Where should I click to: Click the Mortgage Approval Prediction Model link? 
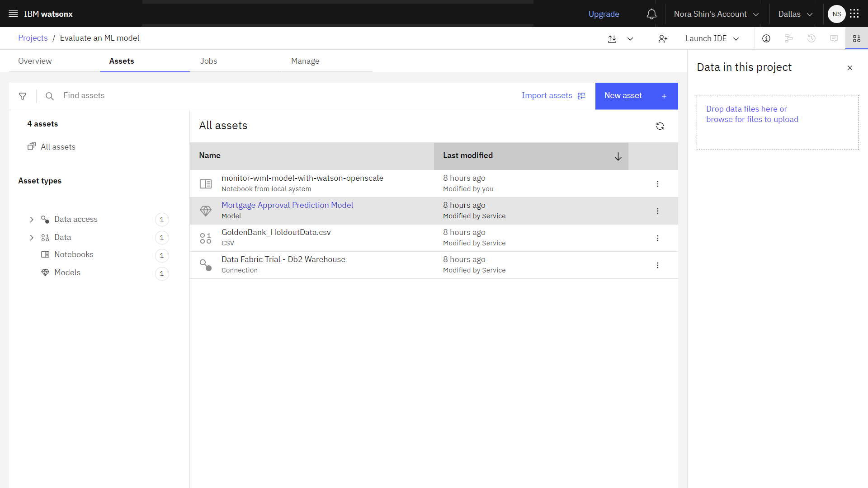point(287,205)
